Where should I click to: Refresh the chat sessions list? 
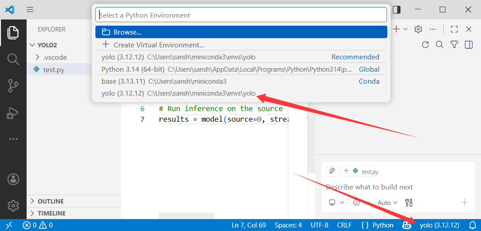pyautogui.click(x=425, y=45)
